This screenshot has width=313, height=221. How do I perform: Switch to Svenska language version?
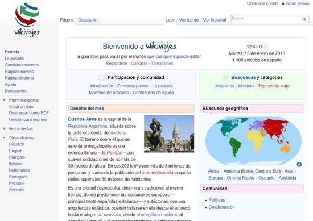tap(17, 190)
